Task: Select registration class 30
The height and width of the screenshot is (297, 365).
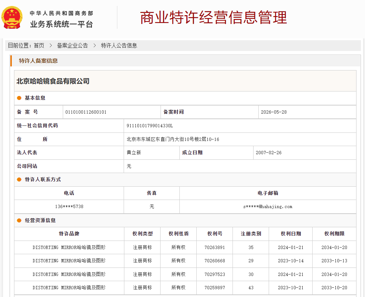Action: [251, 274]
